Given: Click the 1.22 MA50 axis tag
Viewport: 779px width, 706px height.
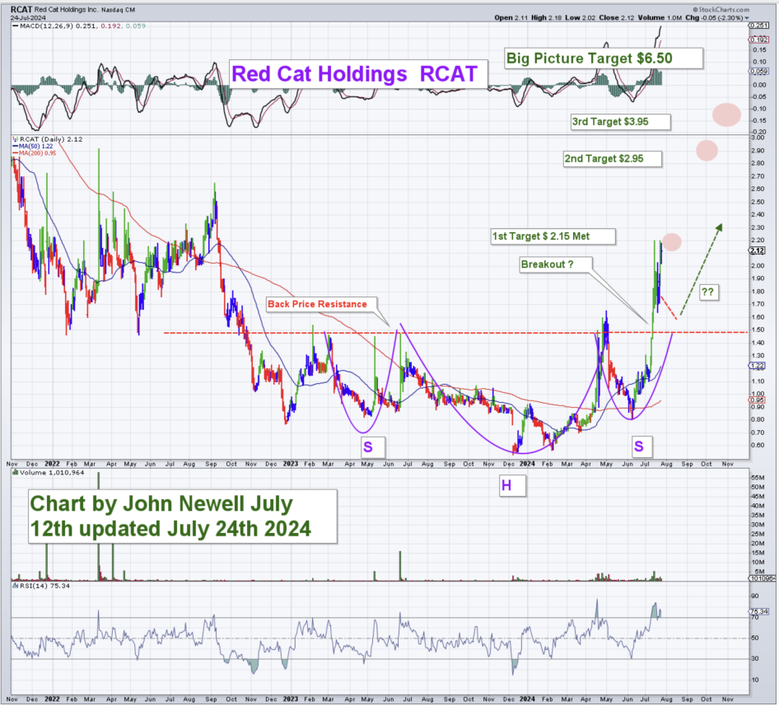Looking at the screenshot, I should click(757, 366).
